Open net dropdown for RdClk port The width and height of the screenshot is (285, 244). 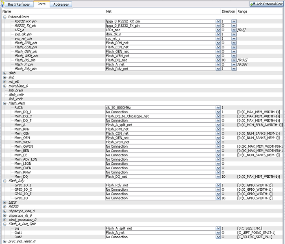click(218, 107)
